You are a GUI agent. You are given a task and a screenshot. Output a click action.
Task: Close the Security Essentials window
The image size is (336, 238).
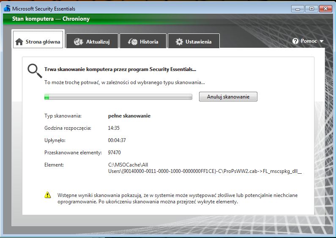pos(325,9)
